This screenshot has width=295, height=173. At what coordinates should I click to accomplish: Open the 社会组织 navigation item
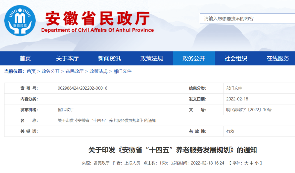point(236,58)
